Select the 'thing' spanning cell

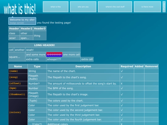(x=40, y=35)
